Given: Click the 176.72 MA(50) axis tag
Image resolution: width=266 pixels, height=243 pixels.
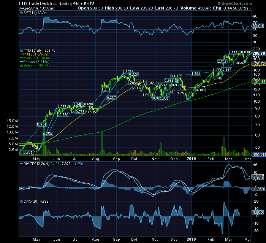Looking at the screenshot, I should pyautogui.click(x=259, y=64).
